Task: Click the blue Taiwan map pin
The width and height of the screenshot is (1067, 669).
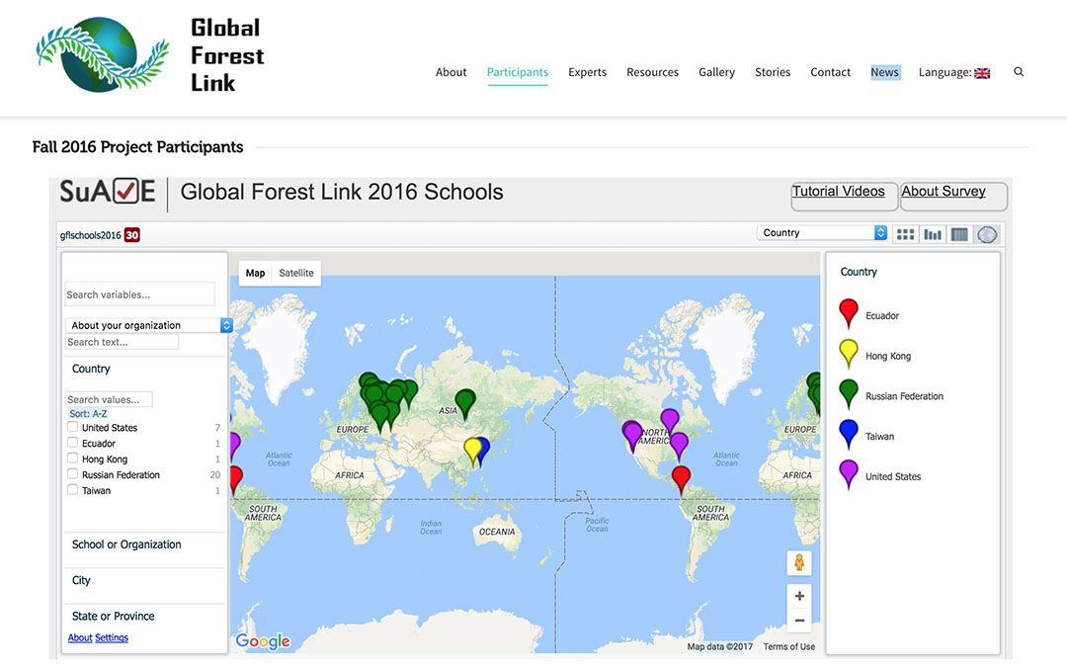Action: pos(484,448)
